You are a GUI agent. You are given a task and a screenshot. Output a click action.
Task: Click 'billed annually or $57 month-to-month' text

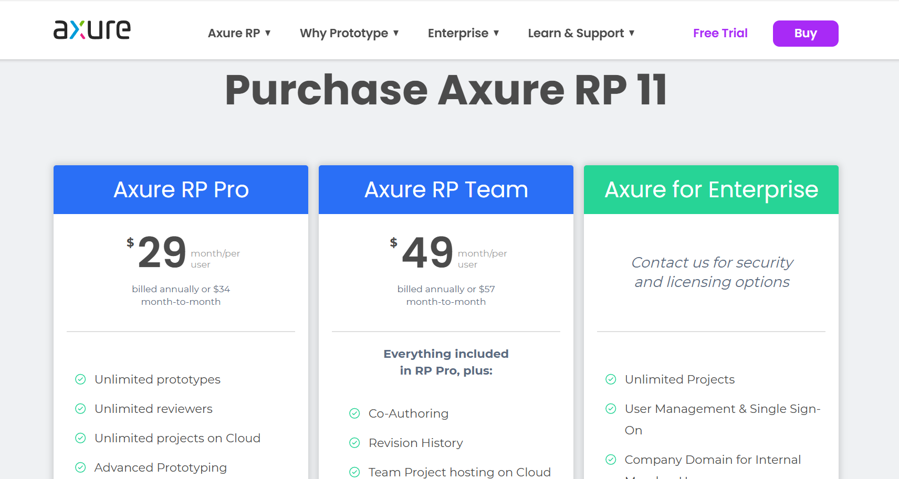pos(446,295)
